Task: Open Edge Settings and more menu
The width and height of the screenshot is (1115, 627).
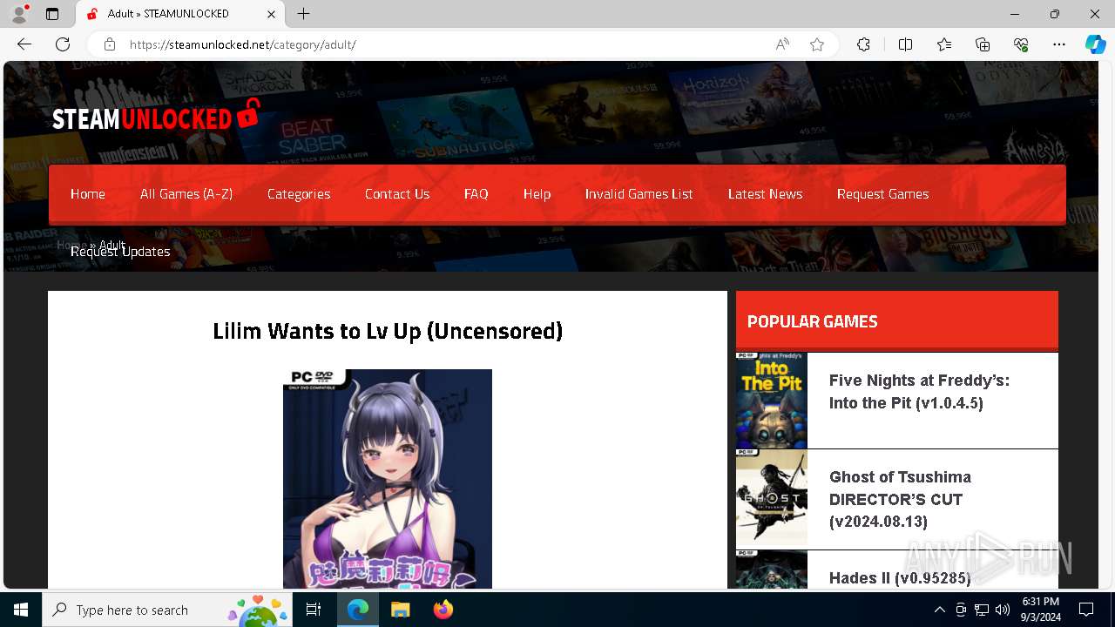Action: (1059, 44)
